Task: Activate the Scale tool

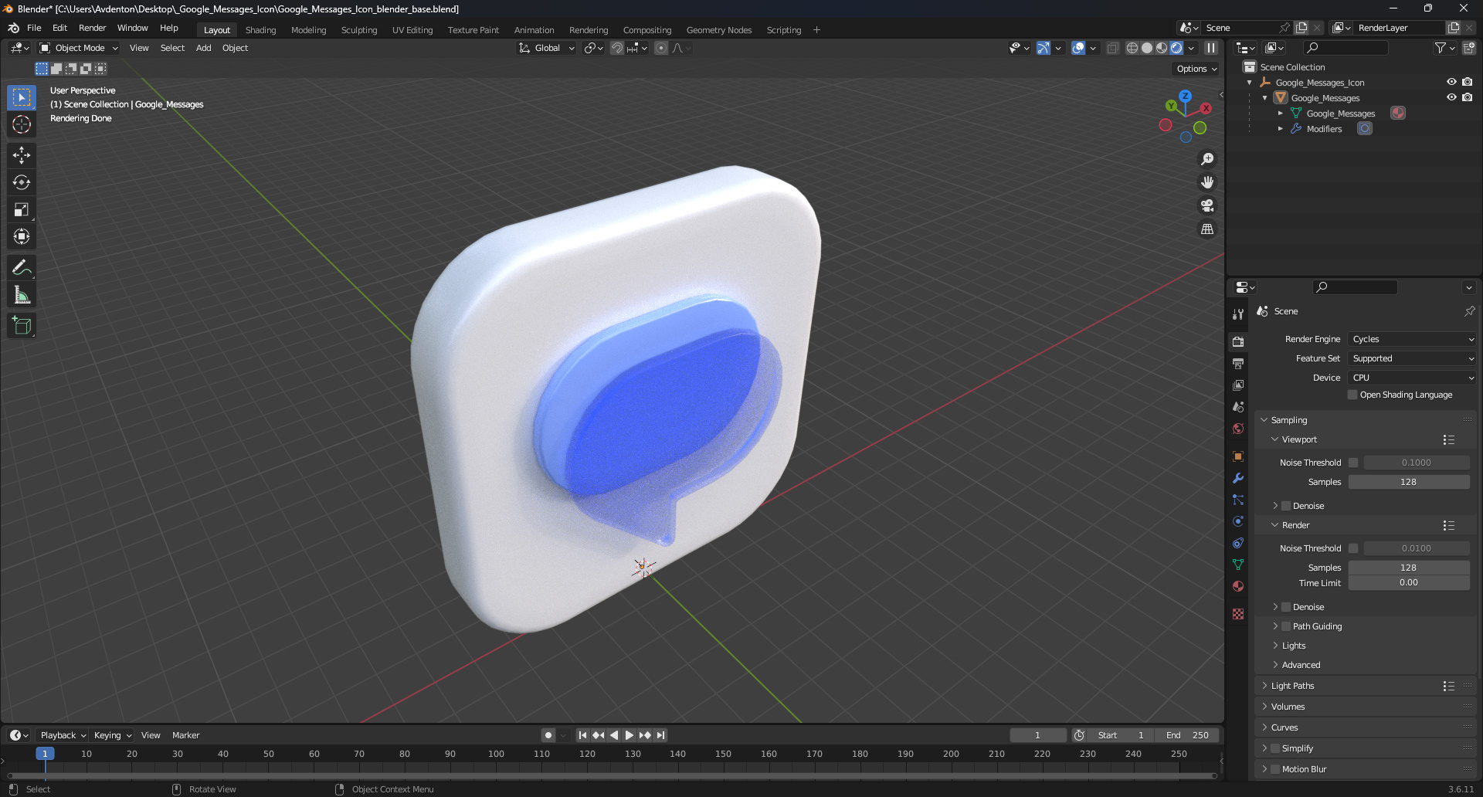Action: click(22, 209)
